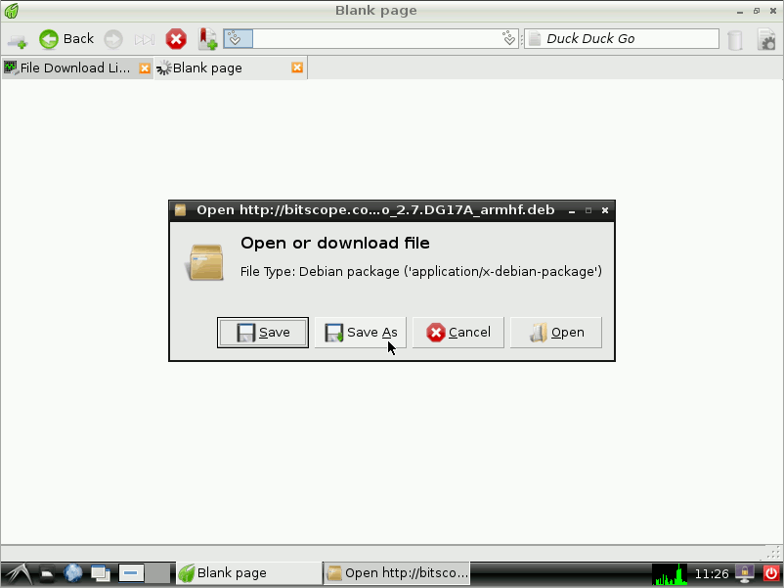Expand the address bar history dropdown

coord(508,39)
